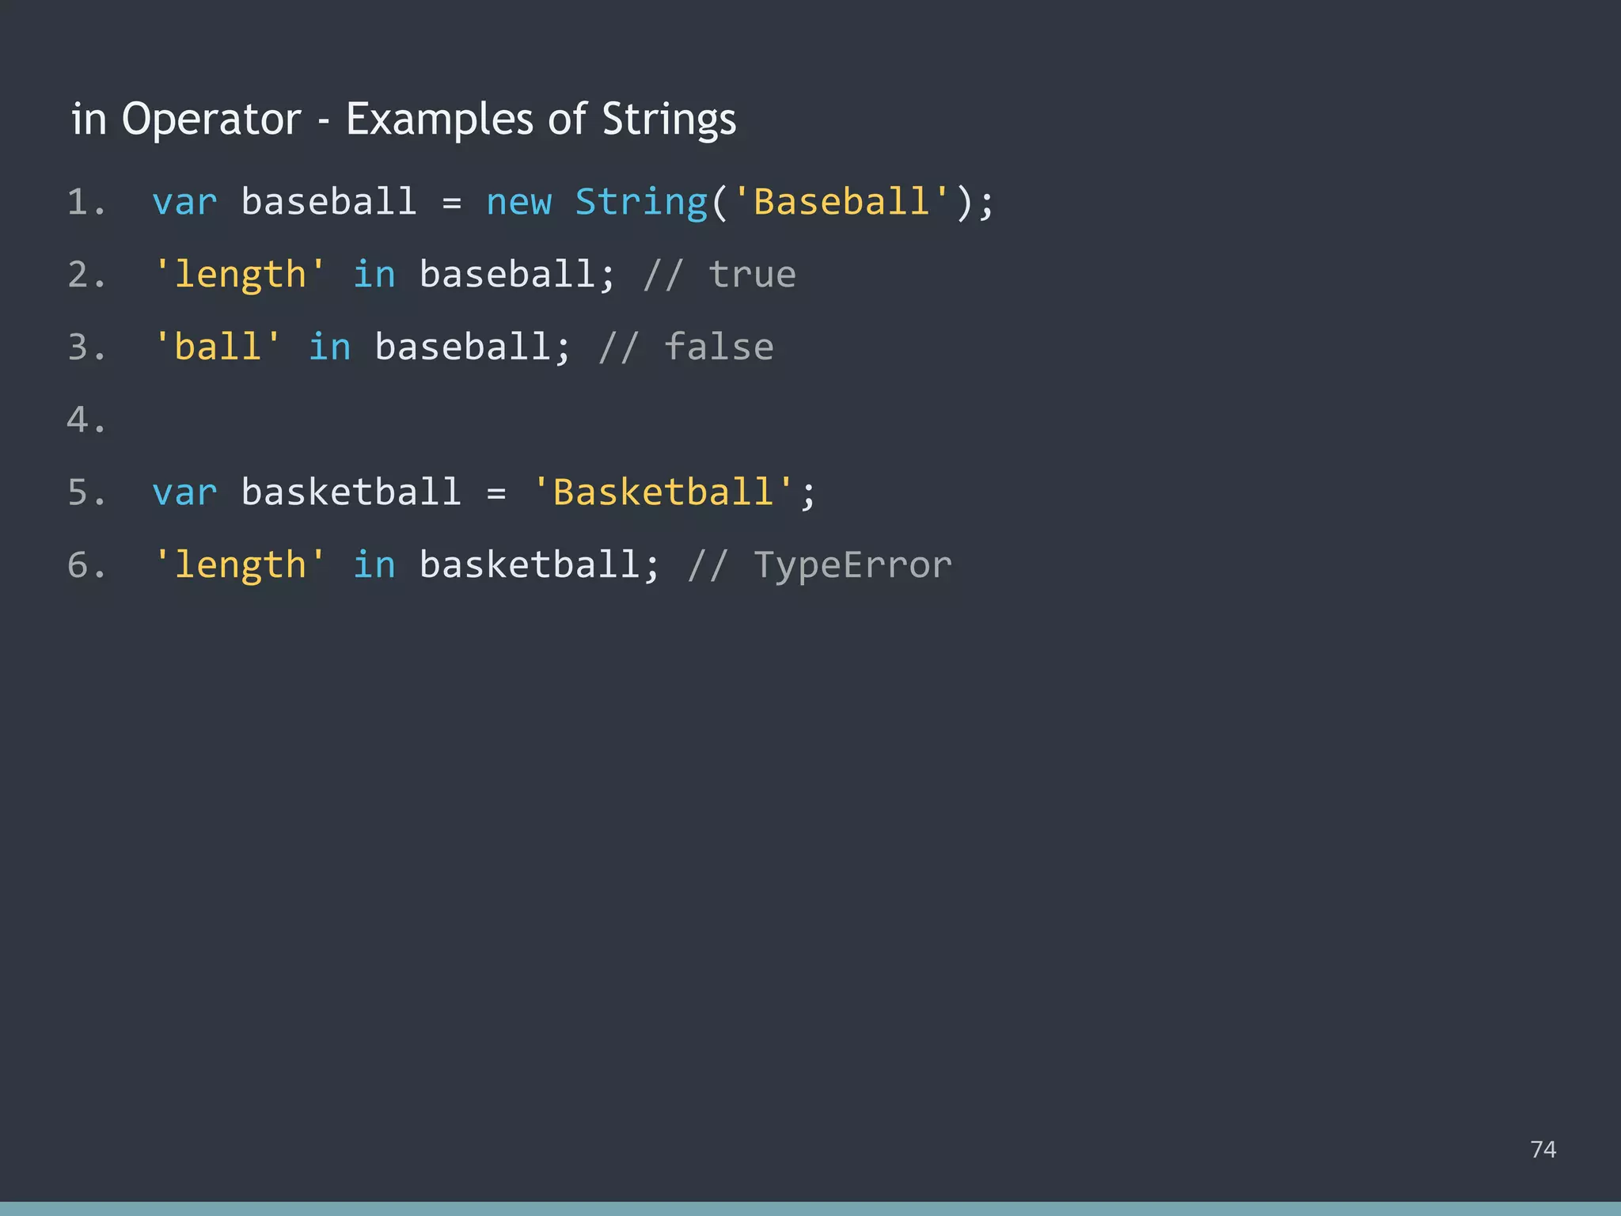
Task: Select the 'var' keyword on line 1
Action: 184,202
